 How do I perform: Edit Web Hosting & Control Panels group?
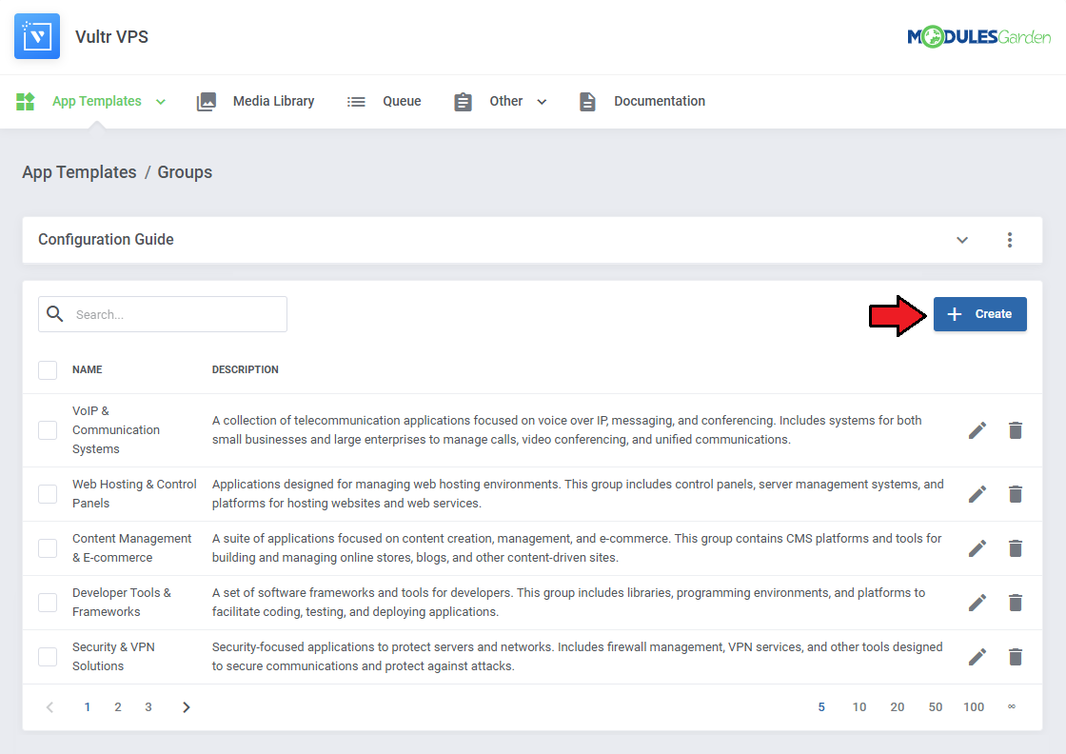point(977,493)
